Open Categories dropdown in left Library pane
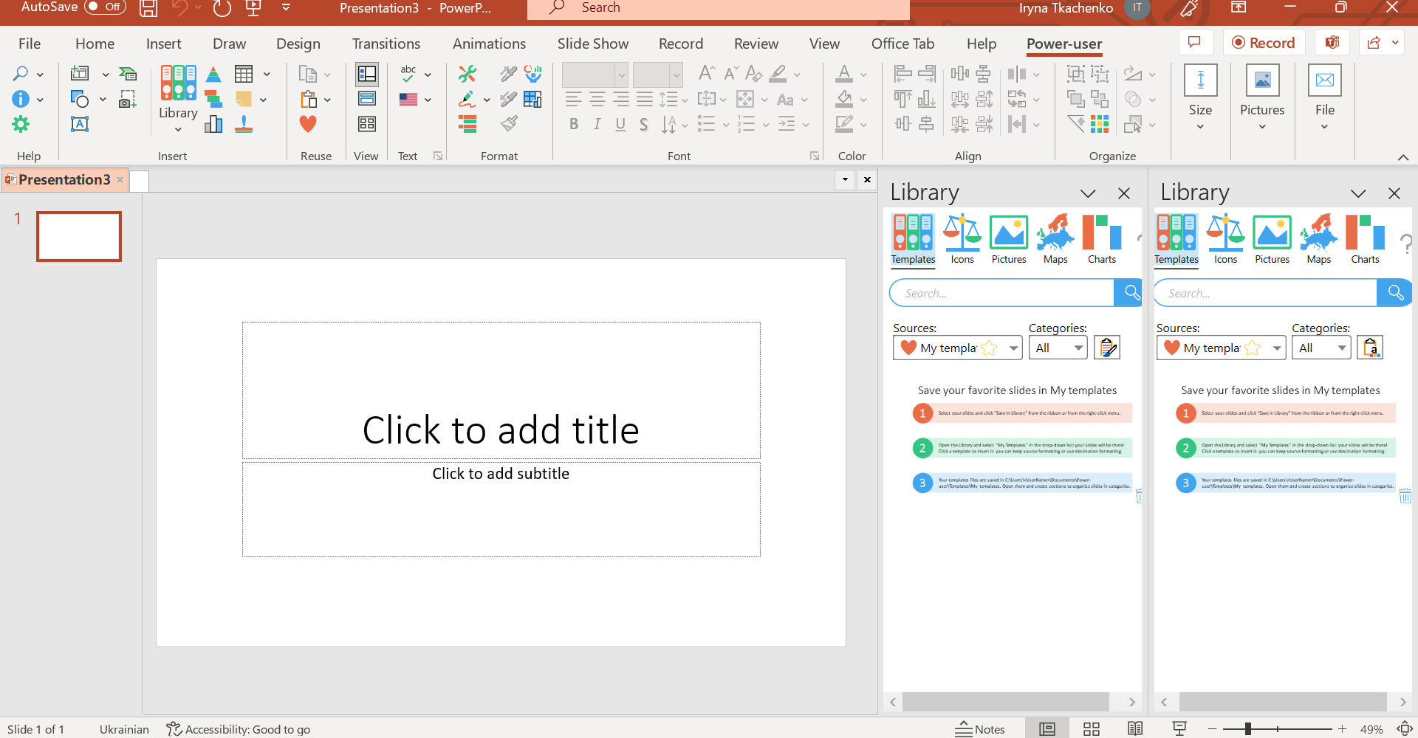The width and height of the screenshot is (1418, 738). (x=1058, y=348)
